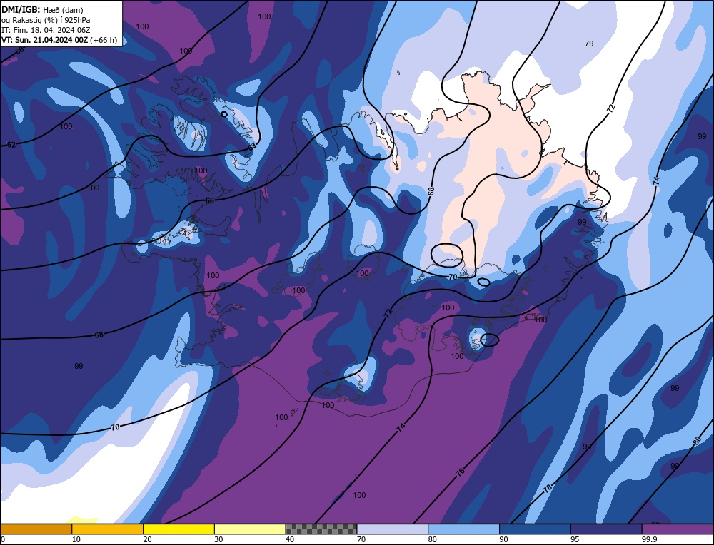Click the '66' contour label

click(x=209, y=200)
